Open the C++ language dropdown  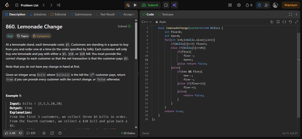[146, 22]
